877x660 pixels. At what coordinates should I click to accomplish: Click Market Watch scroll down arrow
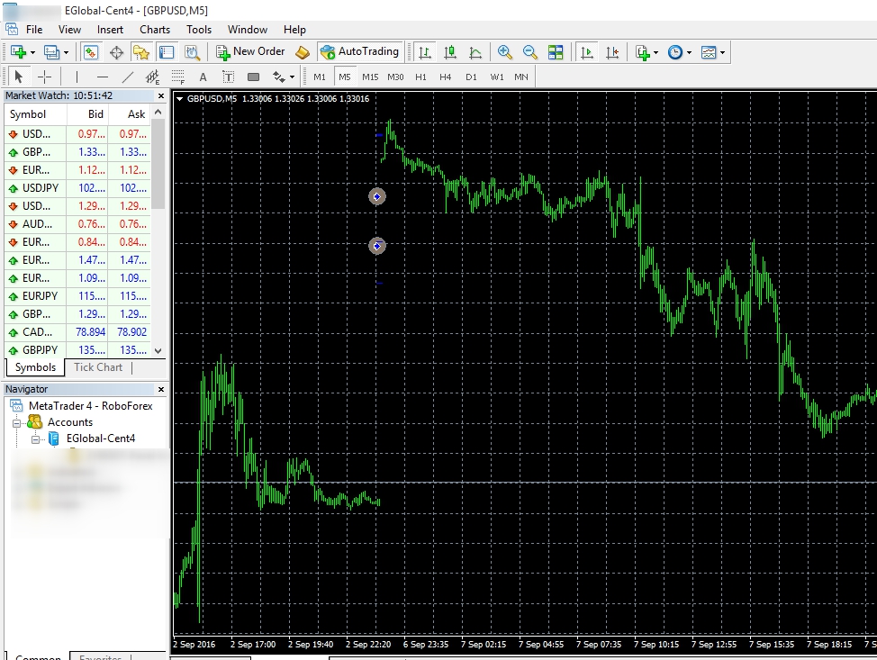158,350
